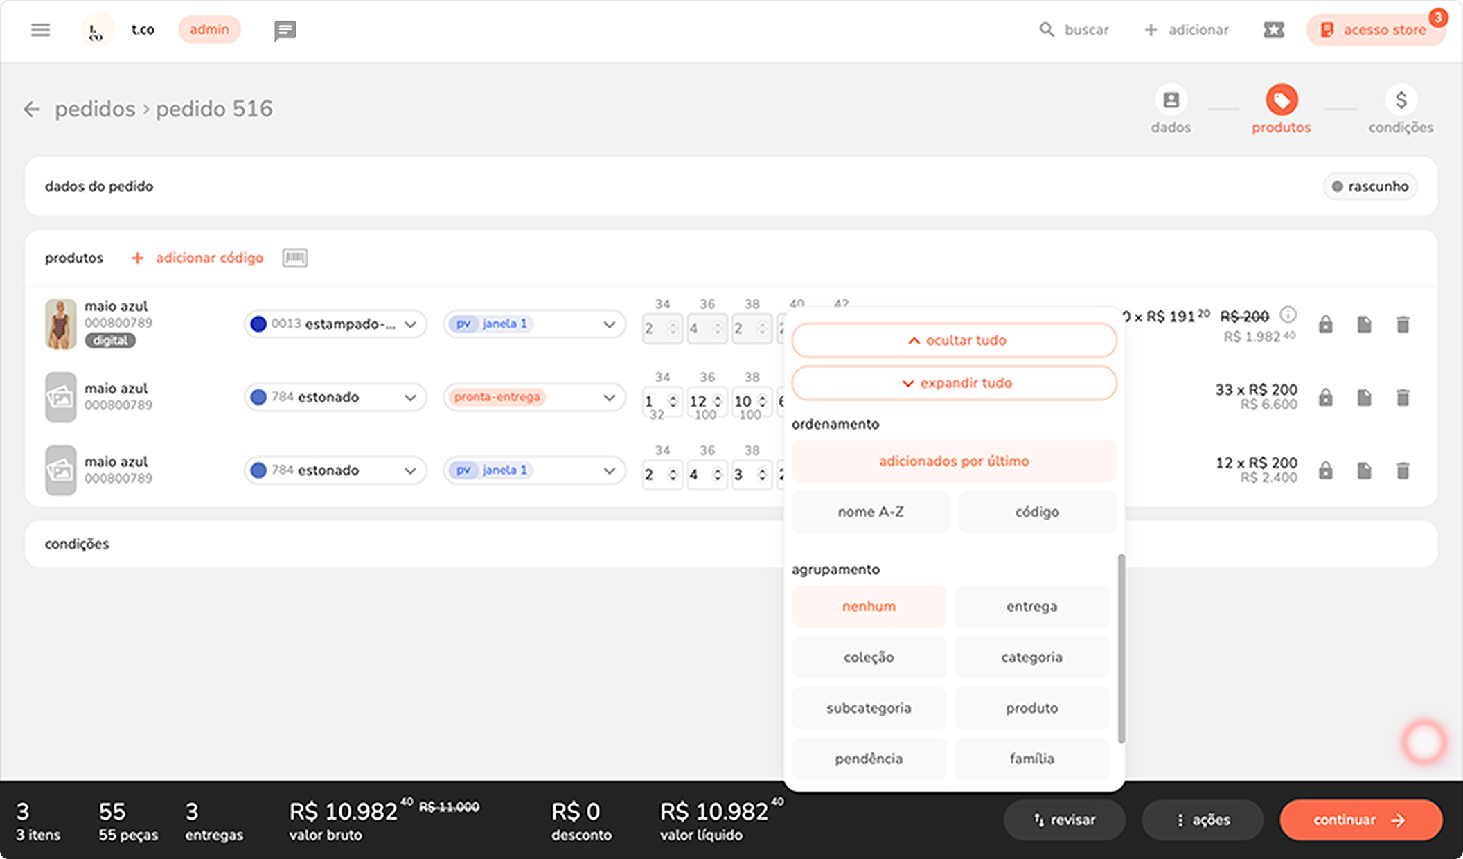The image size is (1463, 859).
Task: Select grouping by entrega
Action: point(1031,607)
